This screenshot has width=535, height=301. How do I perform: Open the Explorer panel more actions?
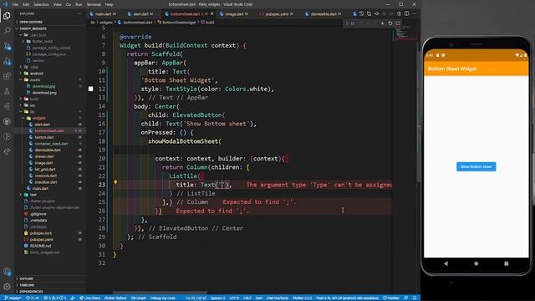(79, 13)
